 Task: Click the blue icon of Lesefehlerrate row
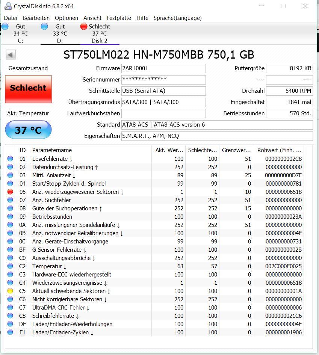(x=10, y=159)
